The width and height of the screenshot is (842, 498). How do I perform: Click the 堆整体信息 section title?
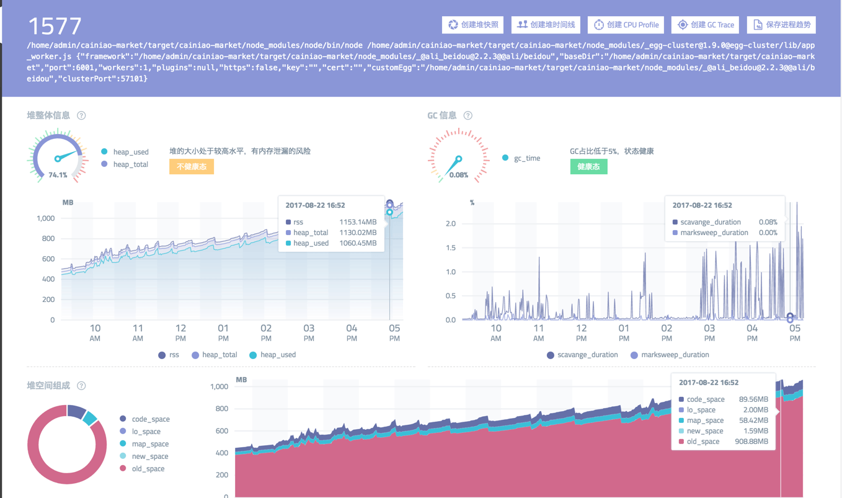pos(48,115)
